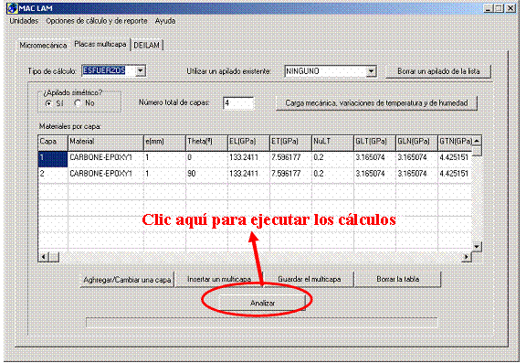This screenshot has height=363, width=526.
Task: Click horizontal scrollbar right arrow
Action: coord(467,257)
